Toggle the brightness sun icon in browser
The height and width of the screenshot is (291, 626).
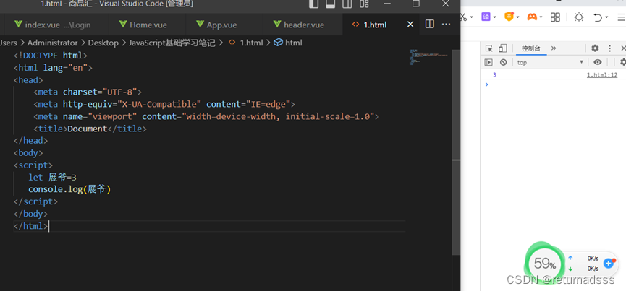pyautogui.click(x=579, y=17)
